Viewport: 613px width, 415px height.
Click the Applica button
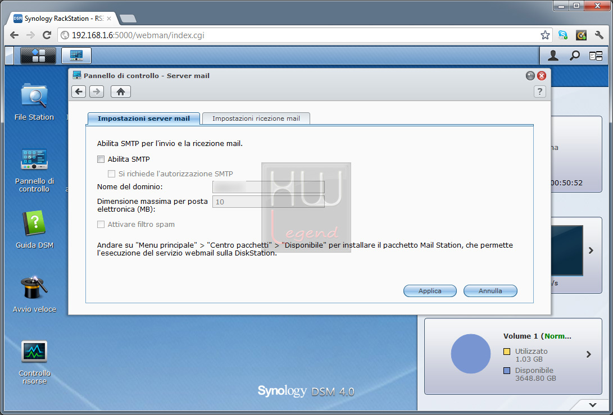click(430, 291)
